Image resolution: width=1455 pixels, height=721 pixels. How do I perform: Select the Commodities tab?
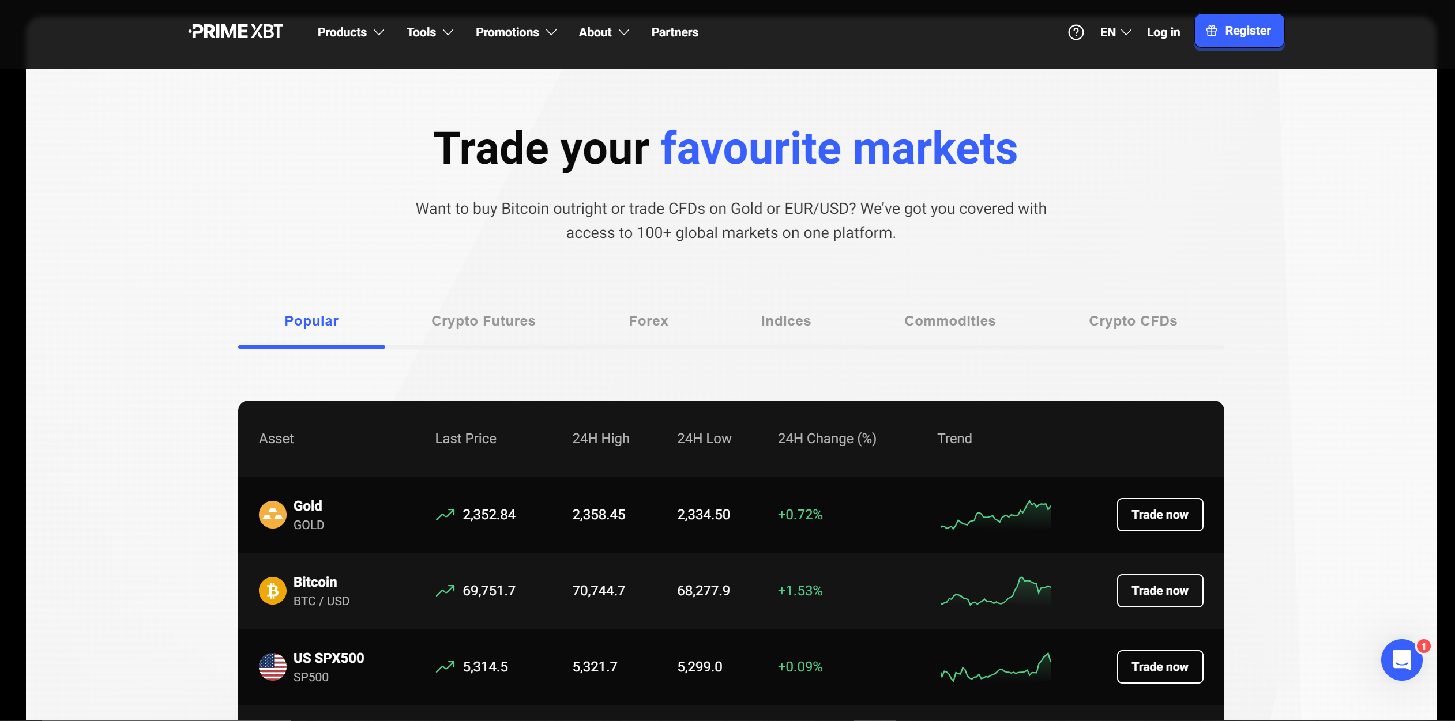[x=950, y=321]
